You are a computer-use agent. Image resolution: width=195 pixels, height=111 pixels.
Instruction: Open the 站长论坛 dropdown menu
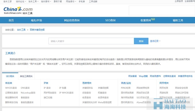point(21,1)
